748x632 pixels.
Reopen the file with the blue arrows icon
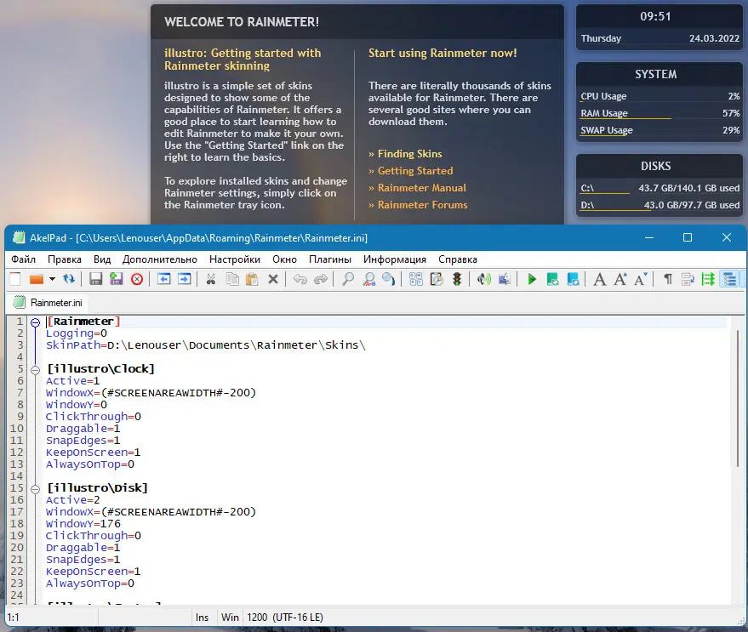click(x=69, y=279)
